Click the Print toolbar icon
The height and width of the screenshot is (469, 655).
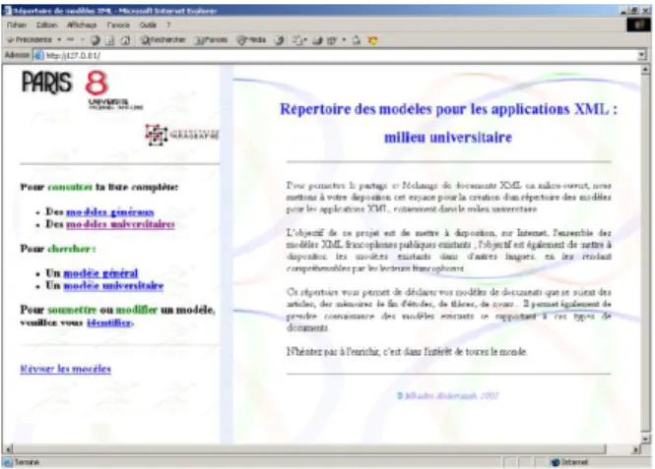[x=317, y=40]
